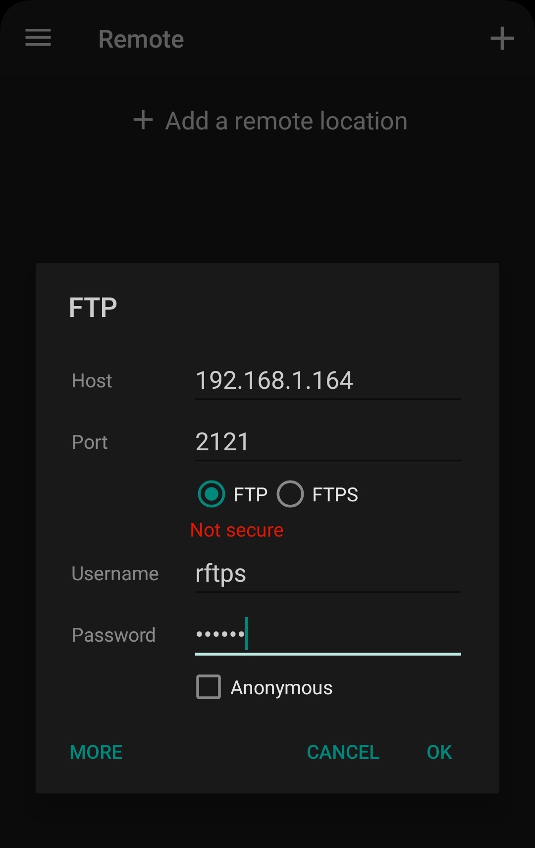
Task: Click the Anonymous label text
Action: 281,687
